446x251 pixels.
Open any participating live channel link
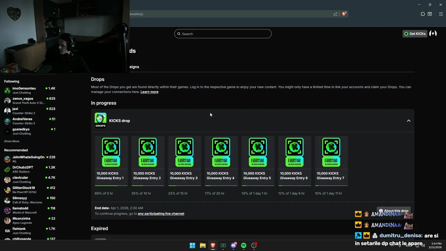tap(161, 213)
